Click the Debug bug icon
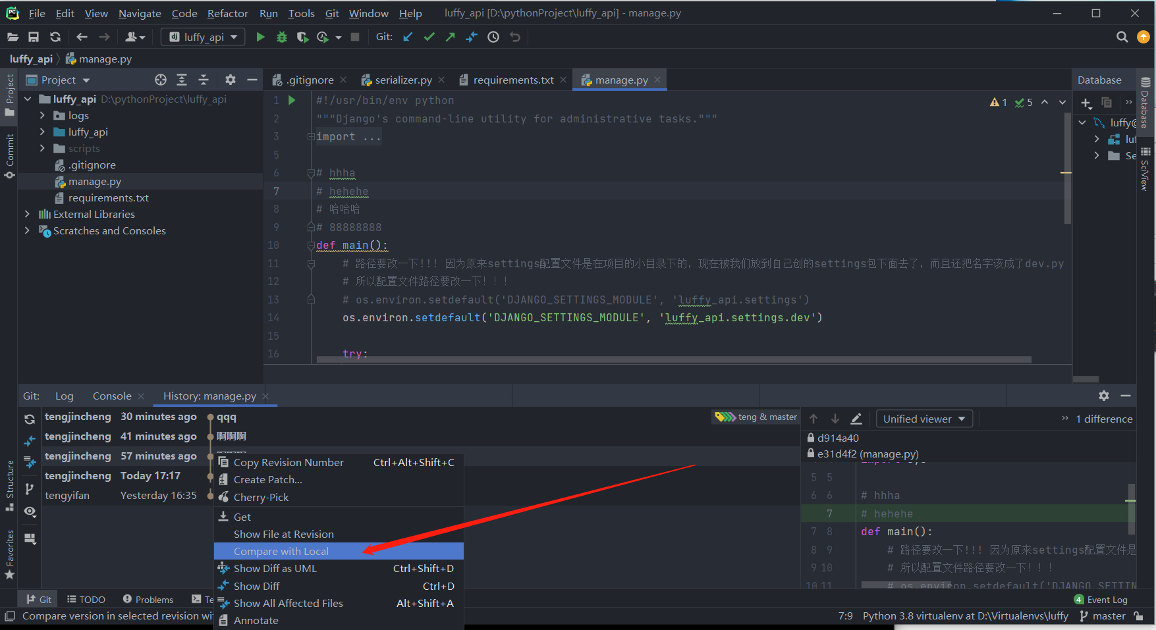 click(x=281, y=37)
